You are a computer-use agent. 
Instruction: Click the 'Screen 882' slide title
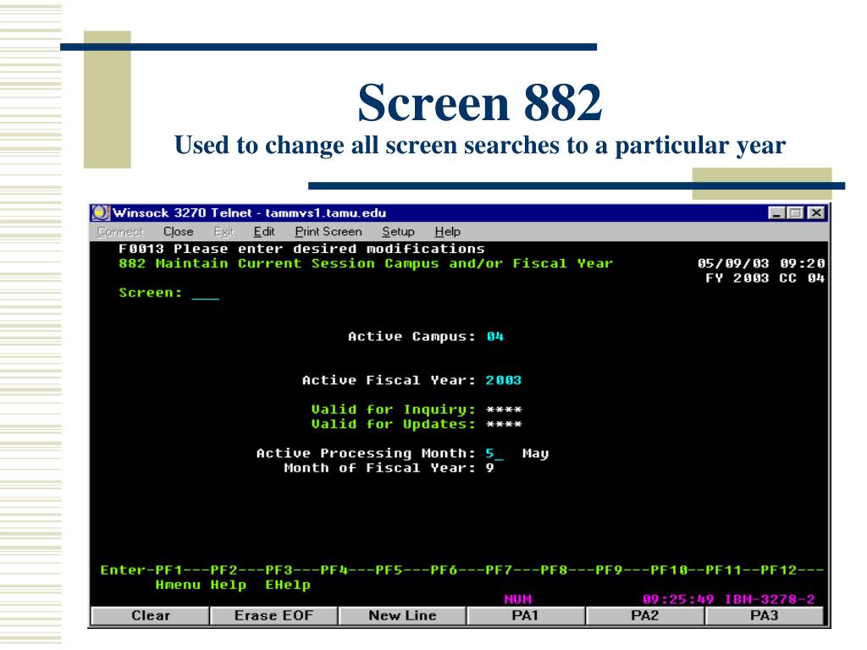coord(479,102)
